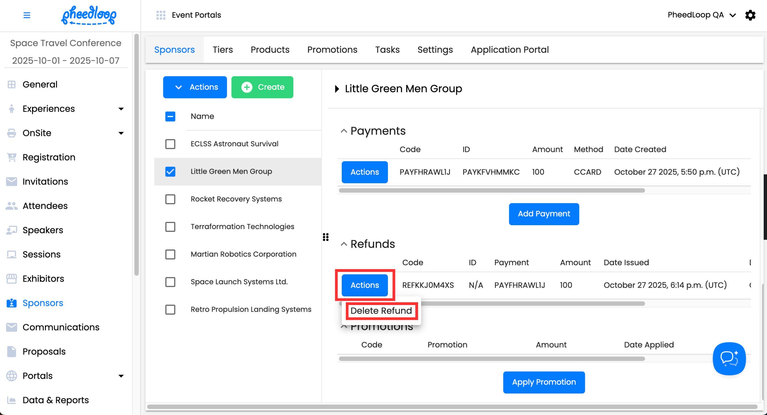
Task: Click the Apply Promotion button
Action: 544,382
